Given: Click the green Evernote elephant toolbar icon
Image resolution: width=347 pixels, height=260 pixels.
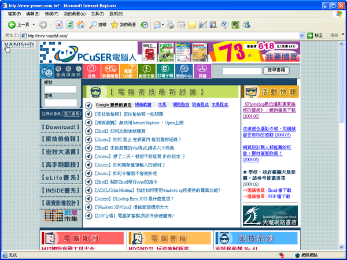Looking at the screenshot, I should pyautogui.click(x=235, y=24).
